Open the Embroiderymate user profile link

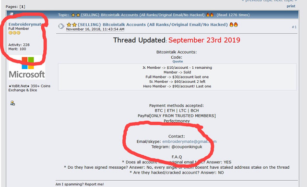(x=25, y=25)
